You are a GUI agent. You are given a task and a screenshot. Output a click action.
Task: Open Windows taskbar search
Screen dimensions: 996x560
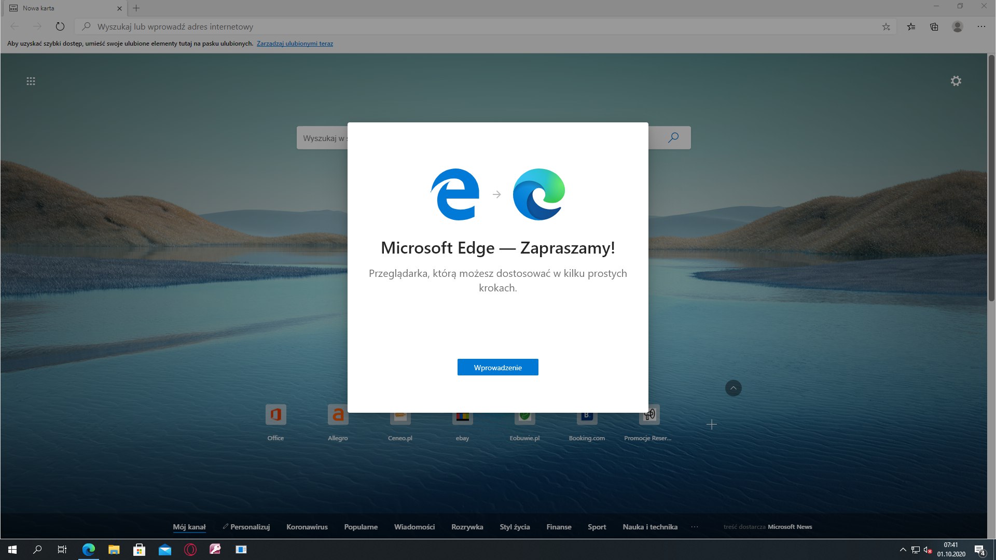[37, 550]
